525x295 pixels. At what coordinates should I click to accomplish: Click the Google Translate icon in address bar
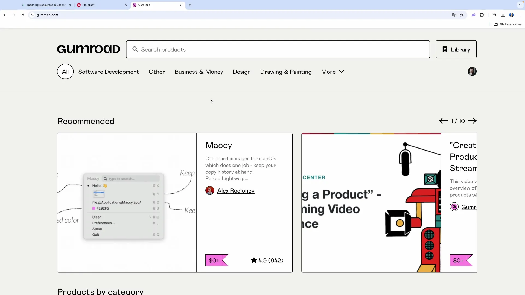454,15
